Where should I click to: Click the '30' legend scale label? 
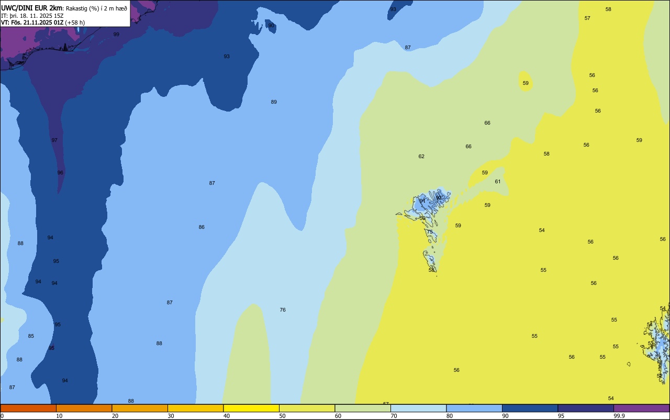point(171,416)
